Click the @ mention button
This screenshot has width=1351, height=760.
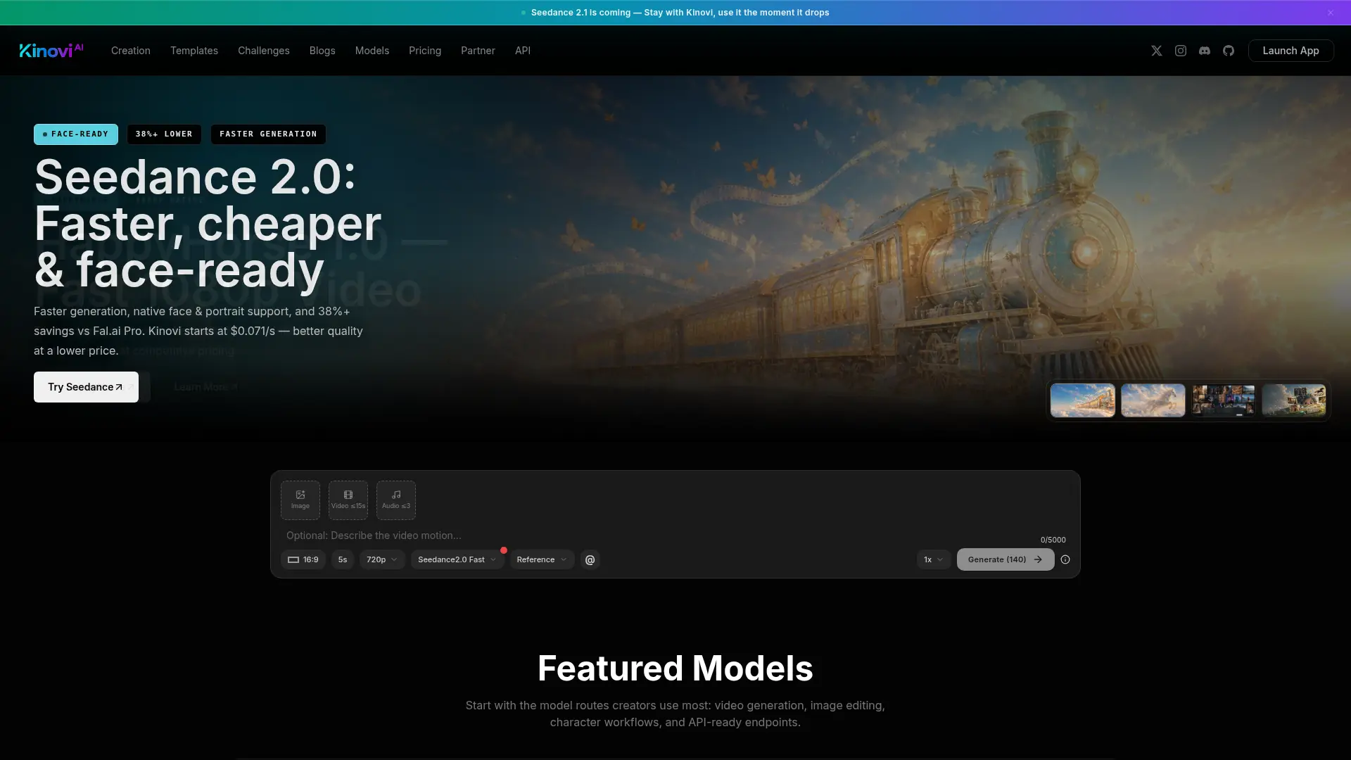[x=590, y=559]
